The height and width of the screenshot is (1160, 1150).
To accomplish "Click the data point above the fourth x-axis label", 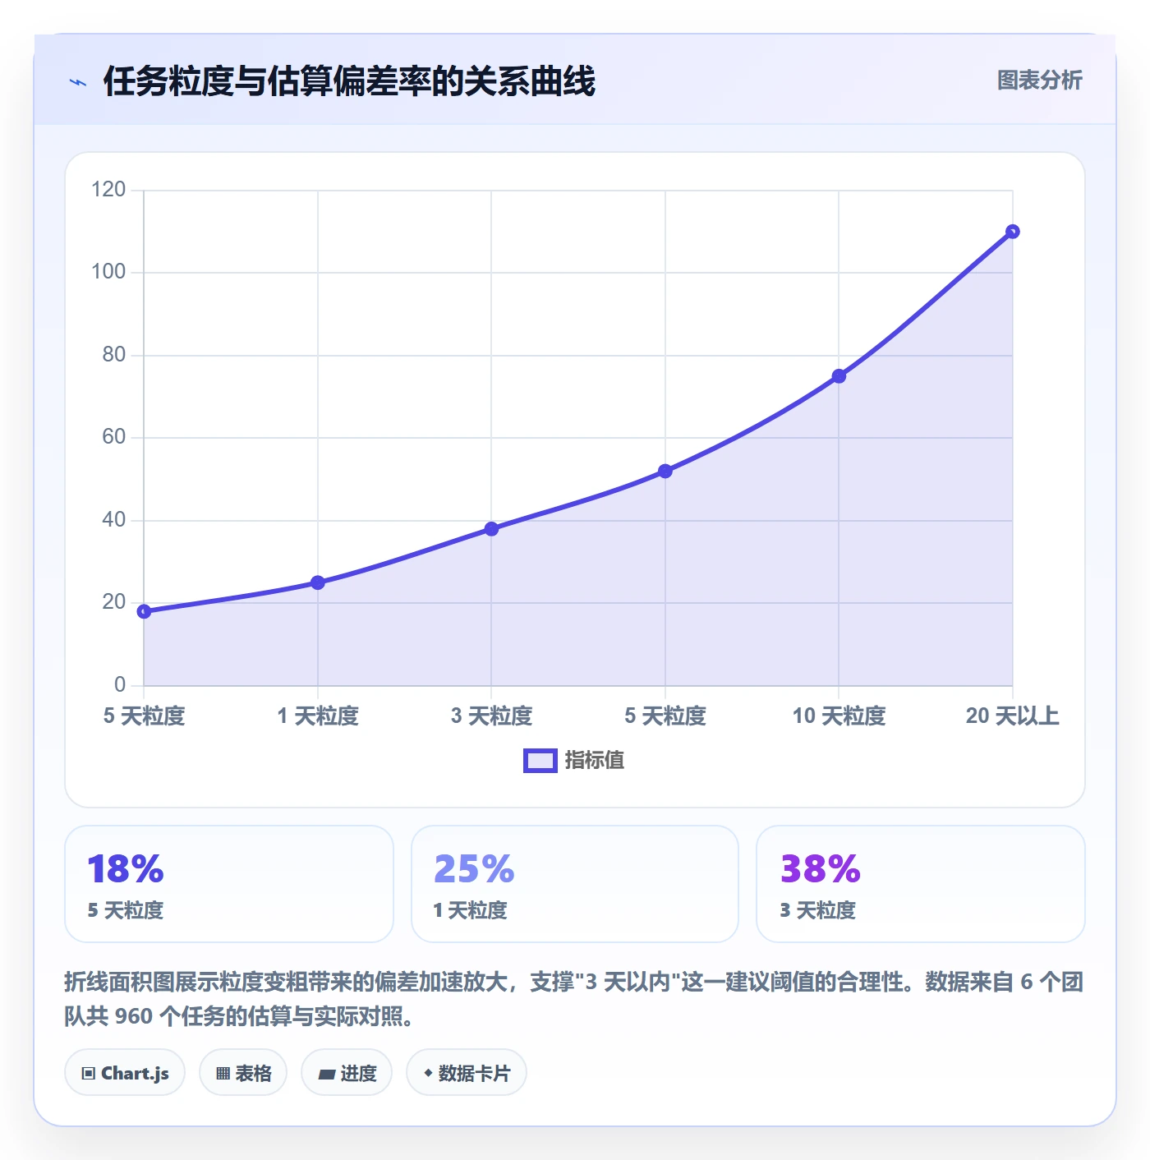I will (665, 471).
